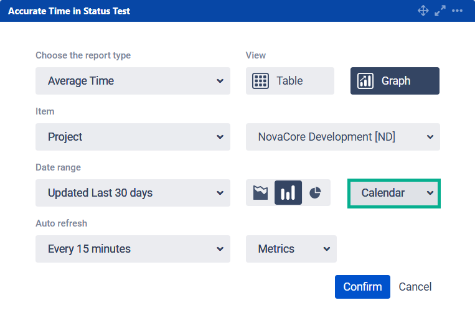Click the move gadget crosshair icon
475x318 pixels.
pos(423,11)
